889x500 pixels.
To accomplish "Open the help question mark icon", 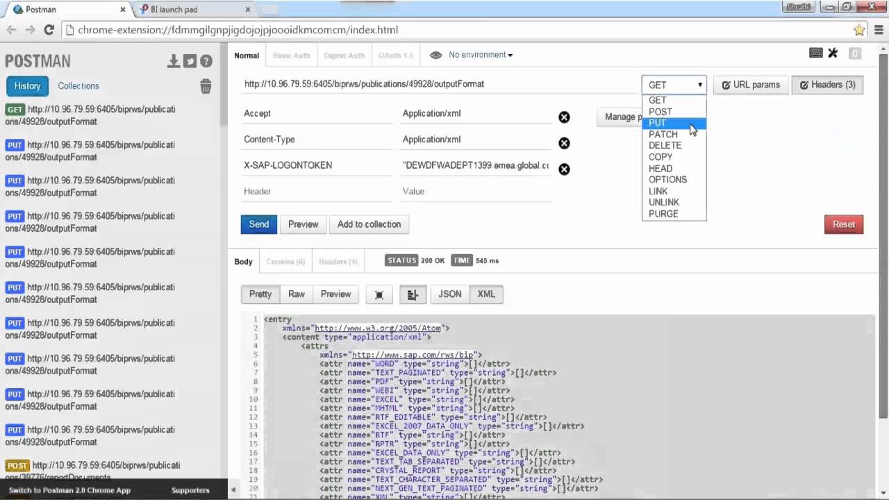I will pos(206,61).
